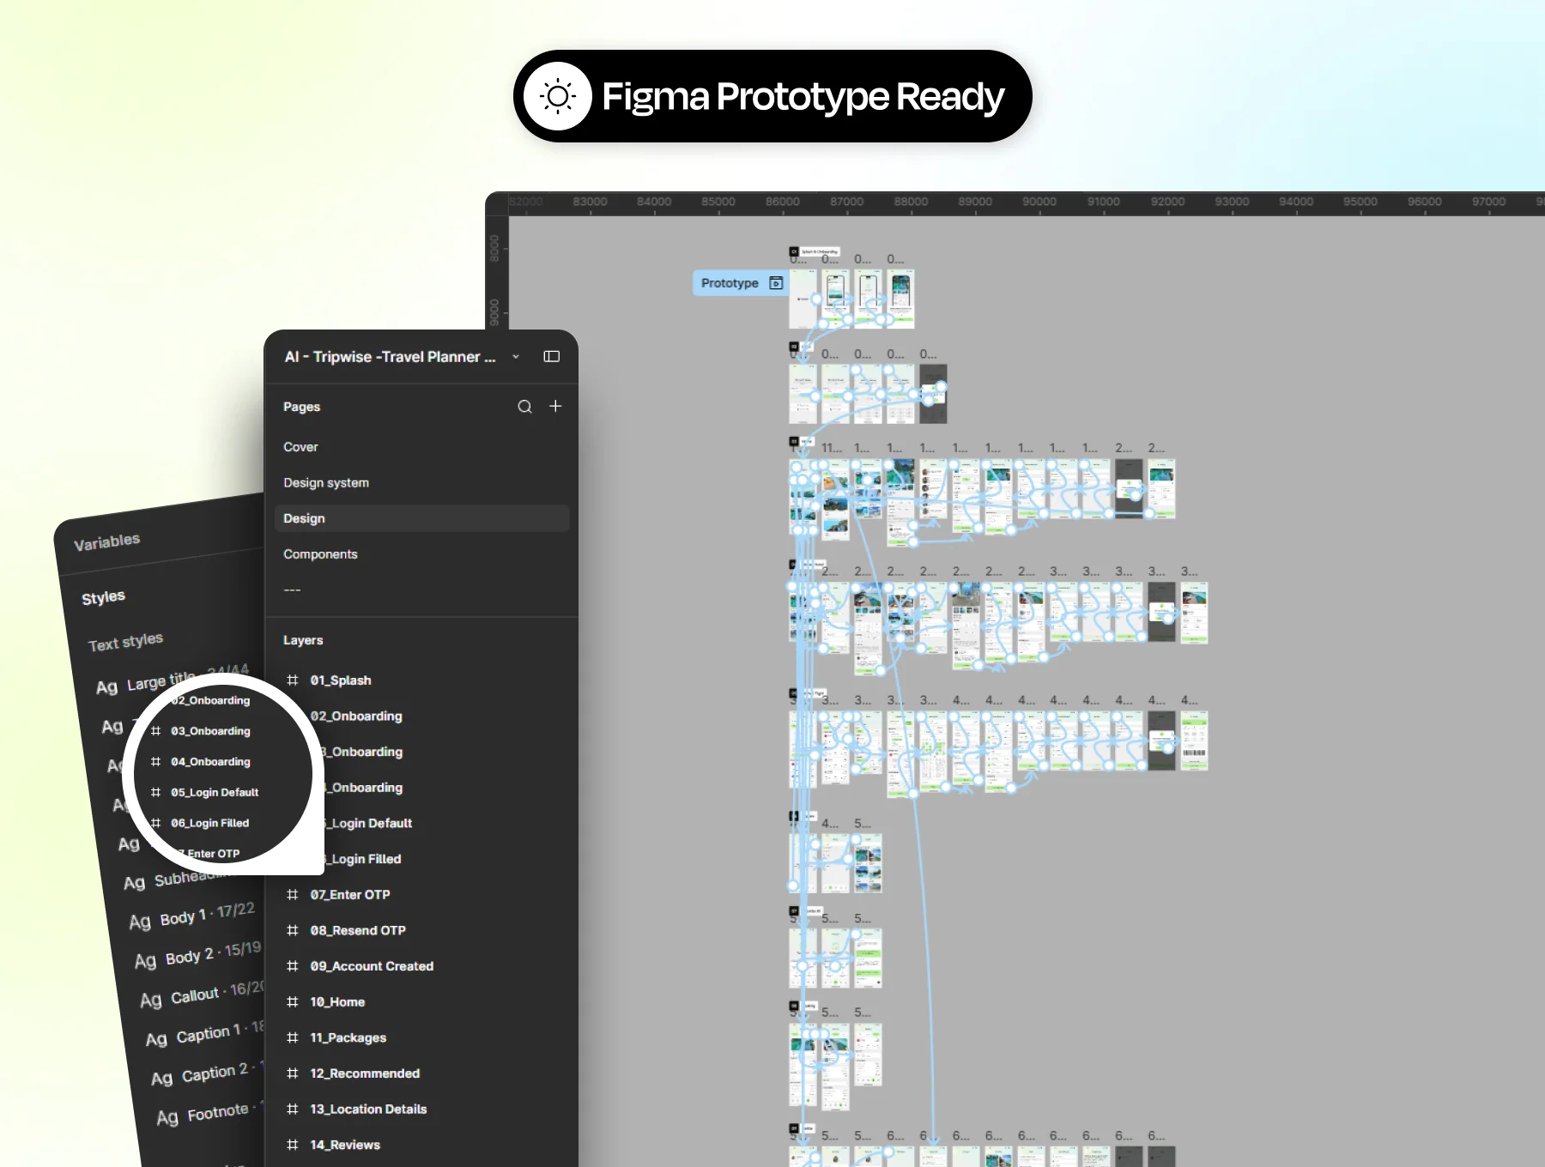Image resolution: width=1545 pixels, height=1167 pixels.
Task: Select the 11_Packages layer name
Action: click(348, 1037)
